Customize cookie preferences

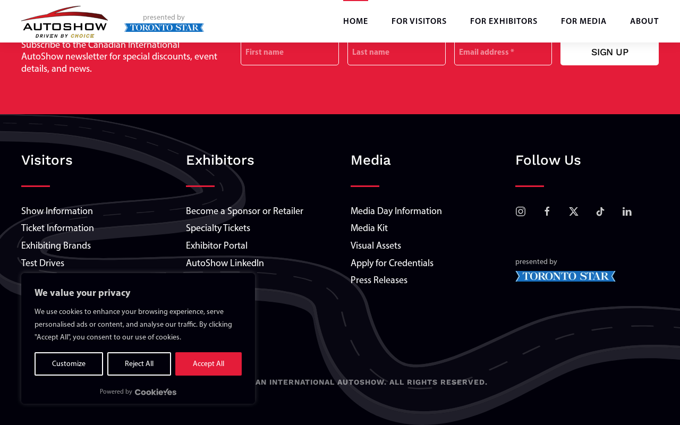[x=69, y=364]
